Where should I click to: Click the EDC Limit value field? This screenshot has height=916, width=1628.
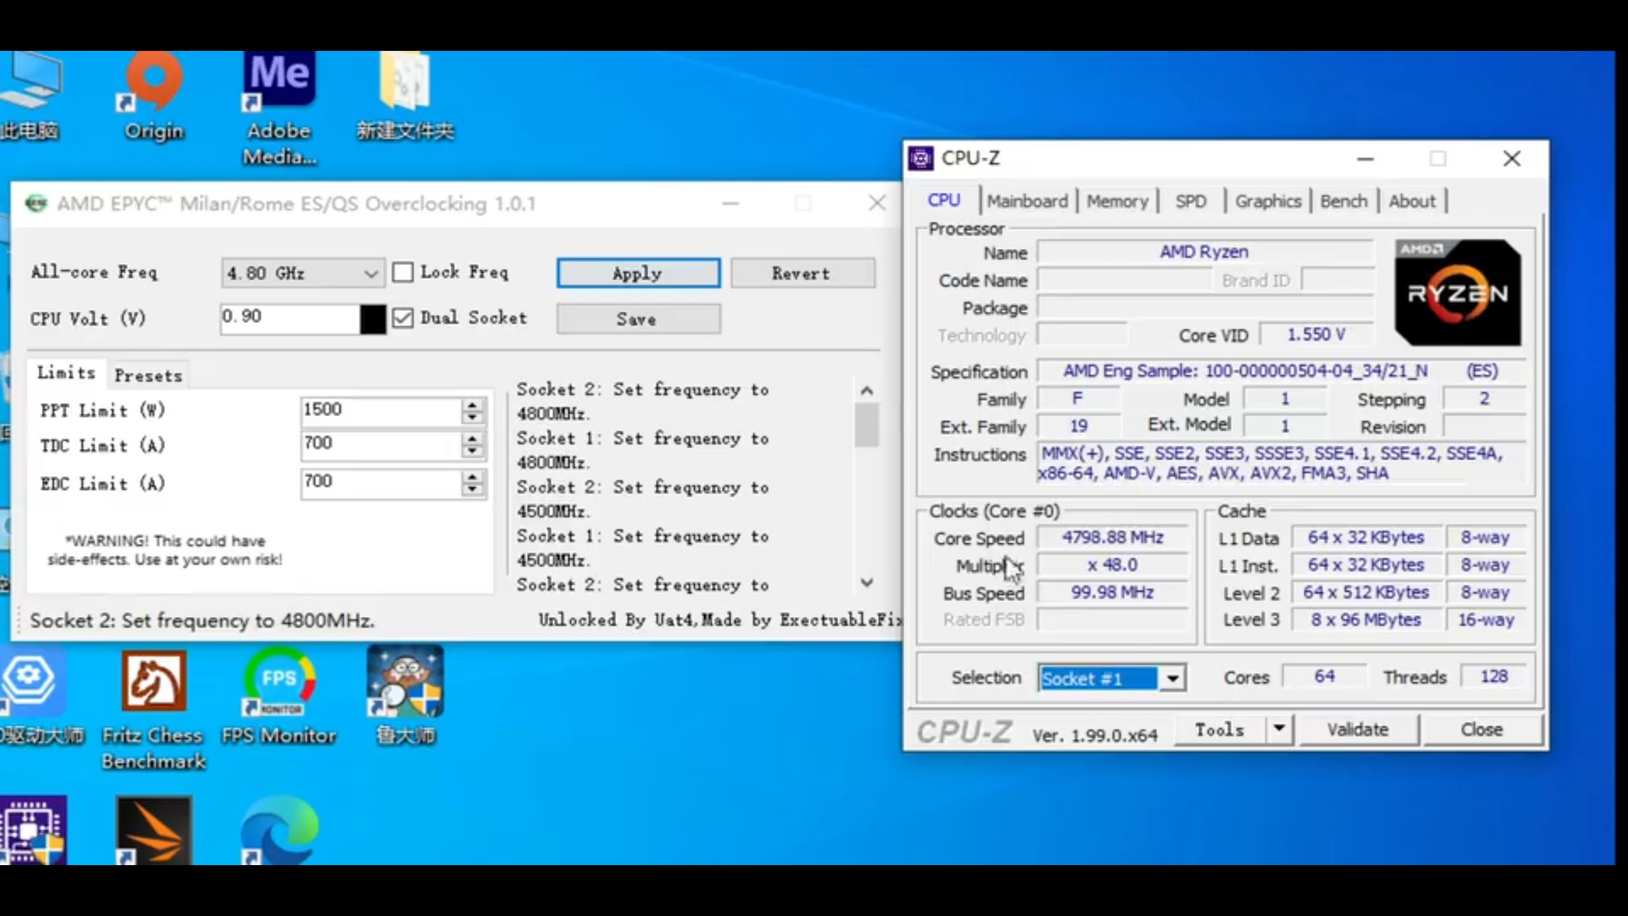pos(380,483)
